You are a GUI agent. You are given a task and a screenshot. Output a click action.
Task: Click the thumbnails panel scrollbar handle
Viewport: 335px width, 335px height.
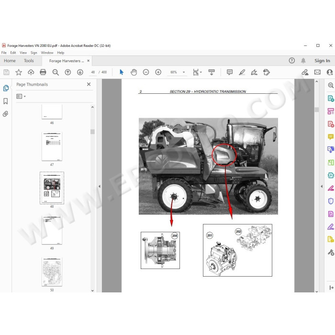coord(92,132)
